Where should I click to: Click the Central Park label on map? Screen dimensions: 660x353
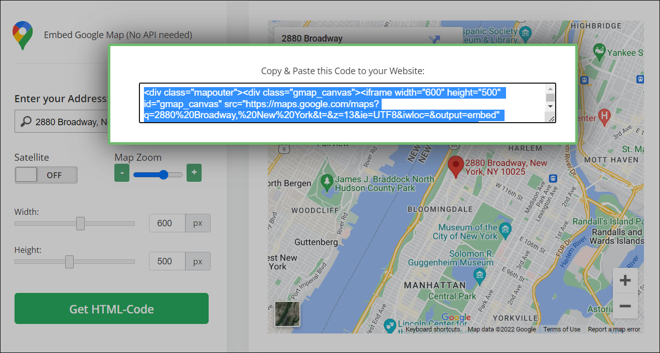pos(452,296)
